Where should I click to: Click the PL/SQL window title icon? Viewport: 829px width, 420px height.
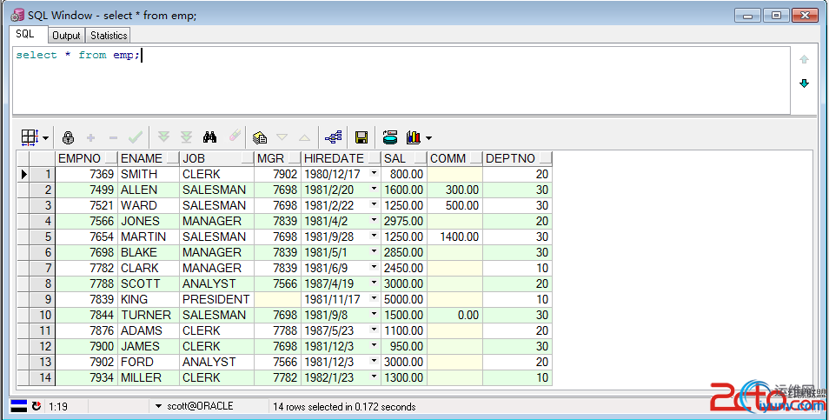pyautogui.click(x=17, y=16)
